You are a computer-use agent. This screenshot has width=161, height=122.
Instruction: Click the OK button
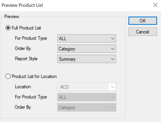143,21
